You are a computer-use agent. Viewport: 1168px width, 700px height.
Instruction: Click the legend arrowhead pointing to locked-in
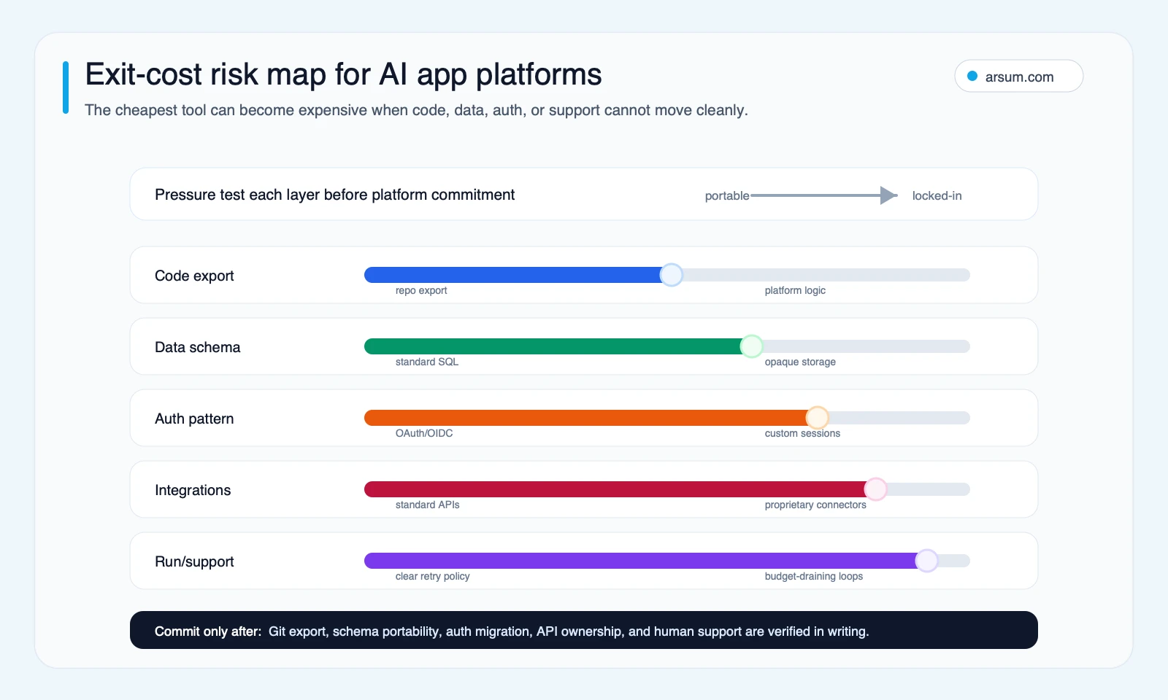(888, 195)
